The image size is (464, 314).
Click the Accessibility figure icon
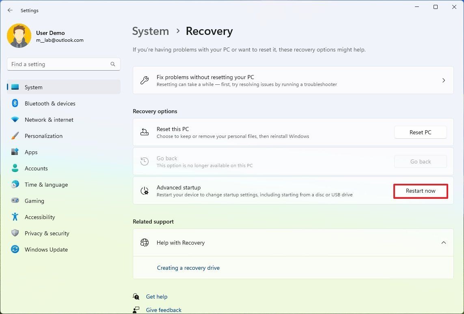[x=15, y=217]
